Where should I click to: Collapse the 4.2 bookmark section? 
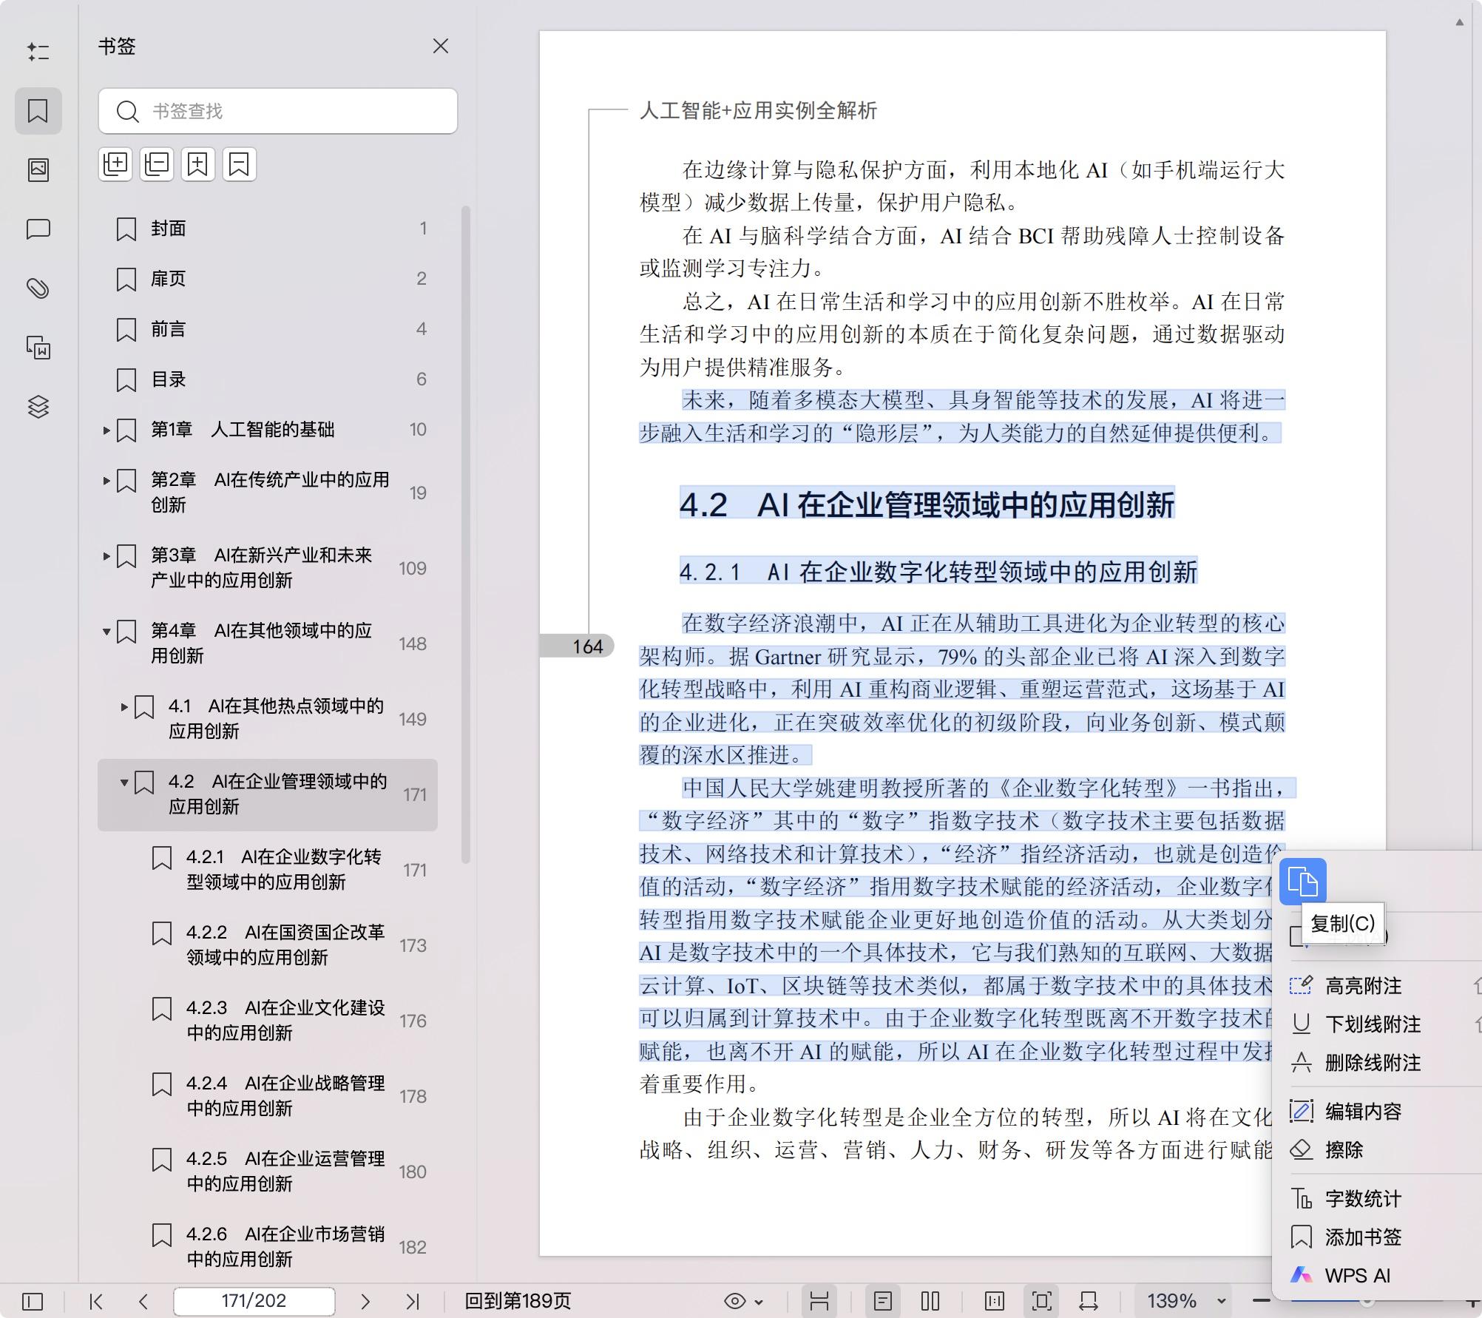[x=124, y=782]
